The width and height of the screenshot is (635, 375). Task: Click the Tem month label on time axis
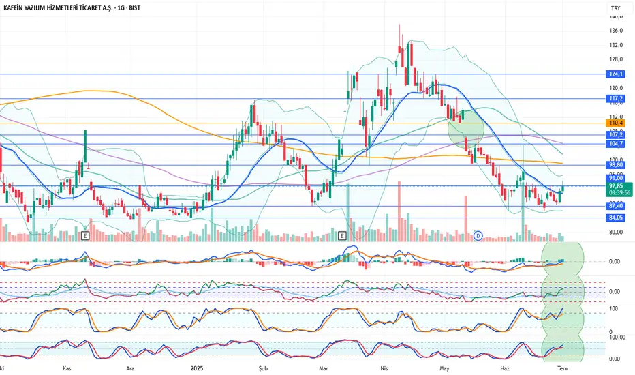562,368
